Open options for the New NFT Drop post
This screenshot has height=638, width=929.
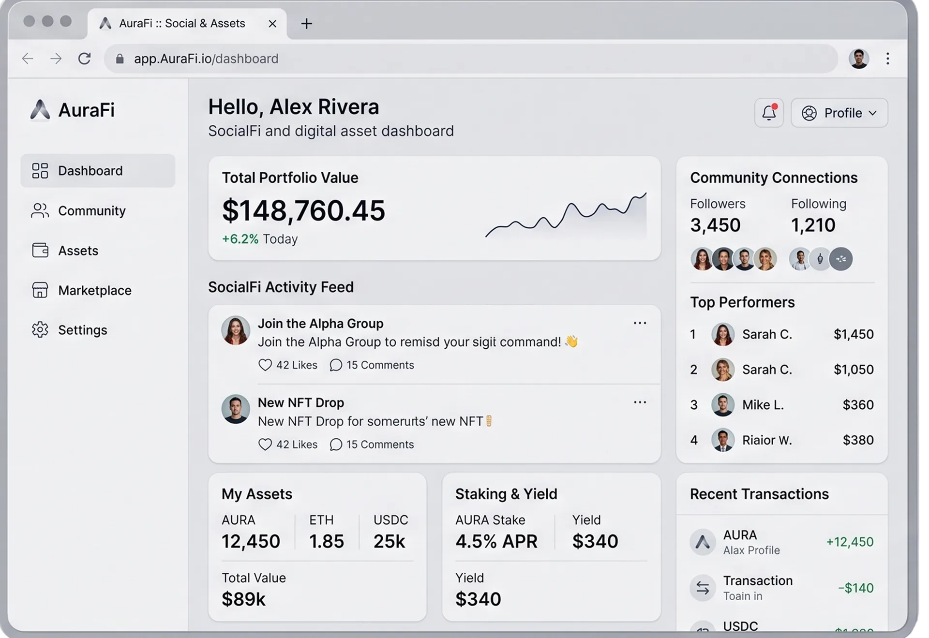pyautogui.click(x=640, y=402)
